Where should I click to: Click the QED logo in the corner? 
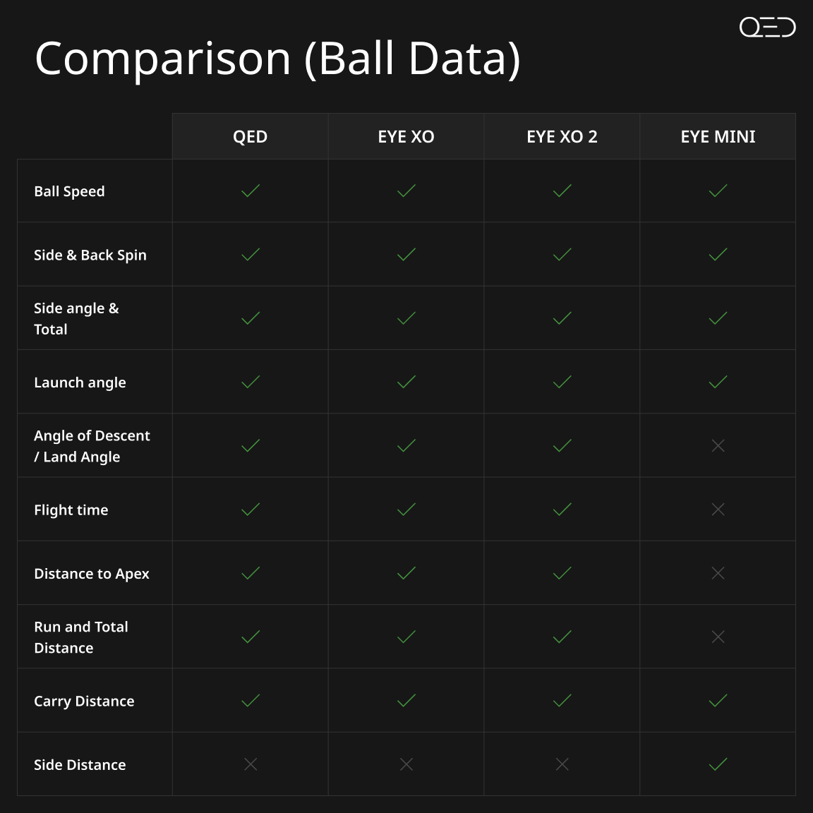[x=767, y=27]
